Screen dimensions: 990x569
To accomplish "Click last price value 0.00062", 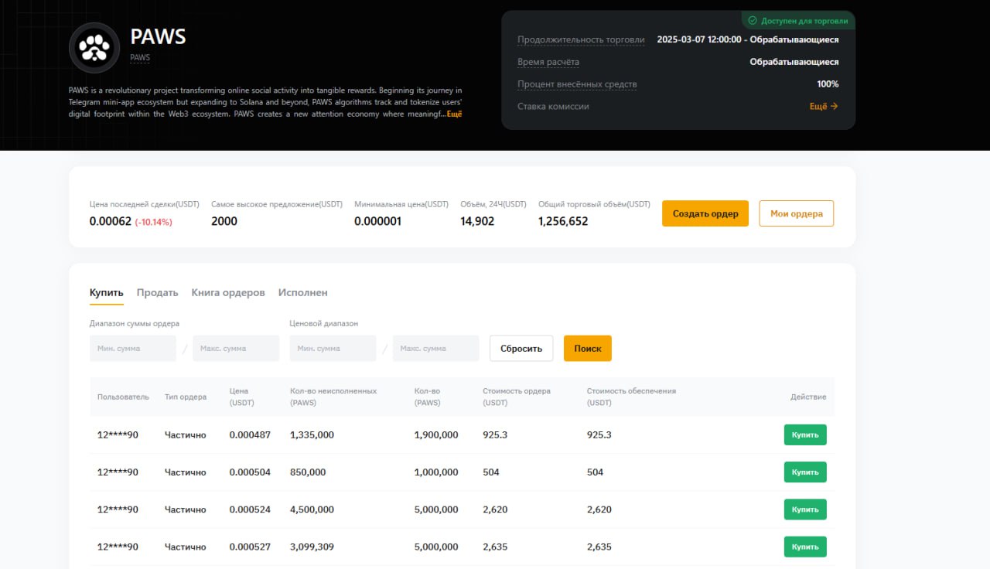I will pos(111,221).
